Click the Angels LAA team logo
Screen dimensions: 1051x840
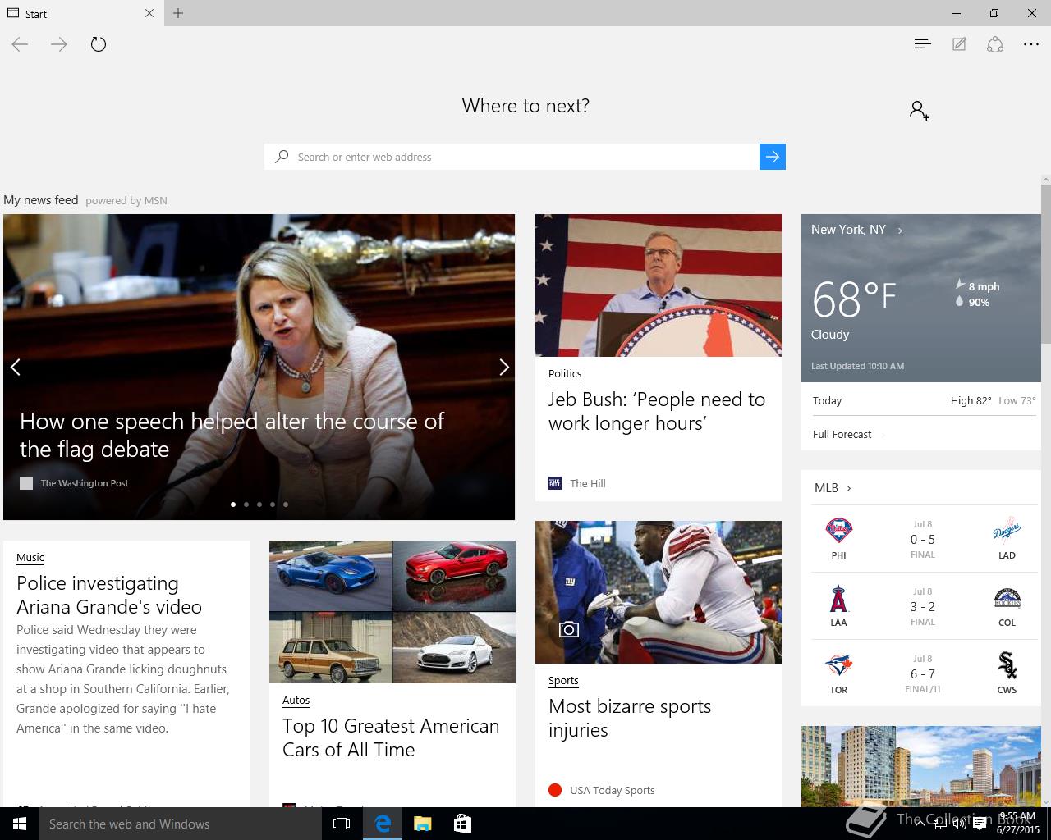tap(838, 599)
